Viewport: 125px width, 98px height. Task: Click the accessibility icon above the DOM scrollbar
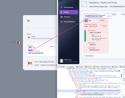pos(119,71)
